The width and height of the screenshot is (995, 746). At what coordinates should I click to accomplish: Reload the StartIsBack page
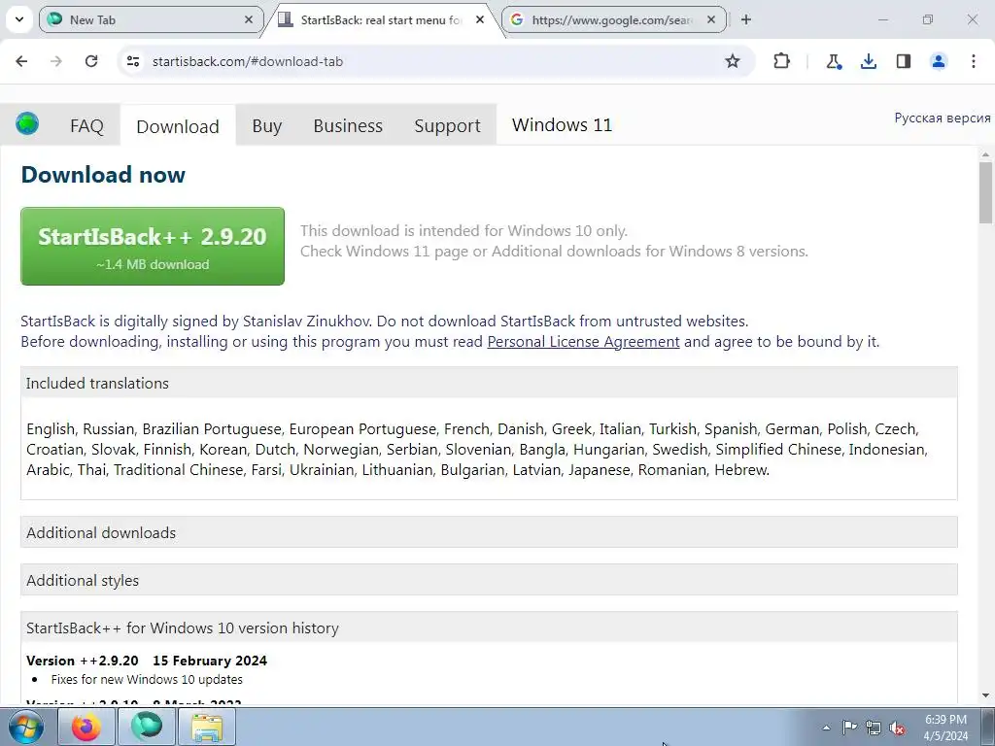click(91, 61)
